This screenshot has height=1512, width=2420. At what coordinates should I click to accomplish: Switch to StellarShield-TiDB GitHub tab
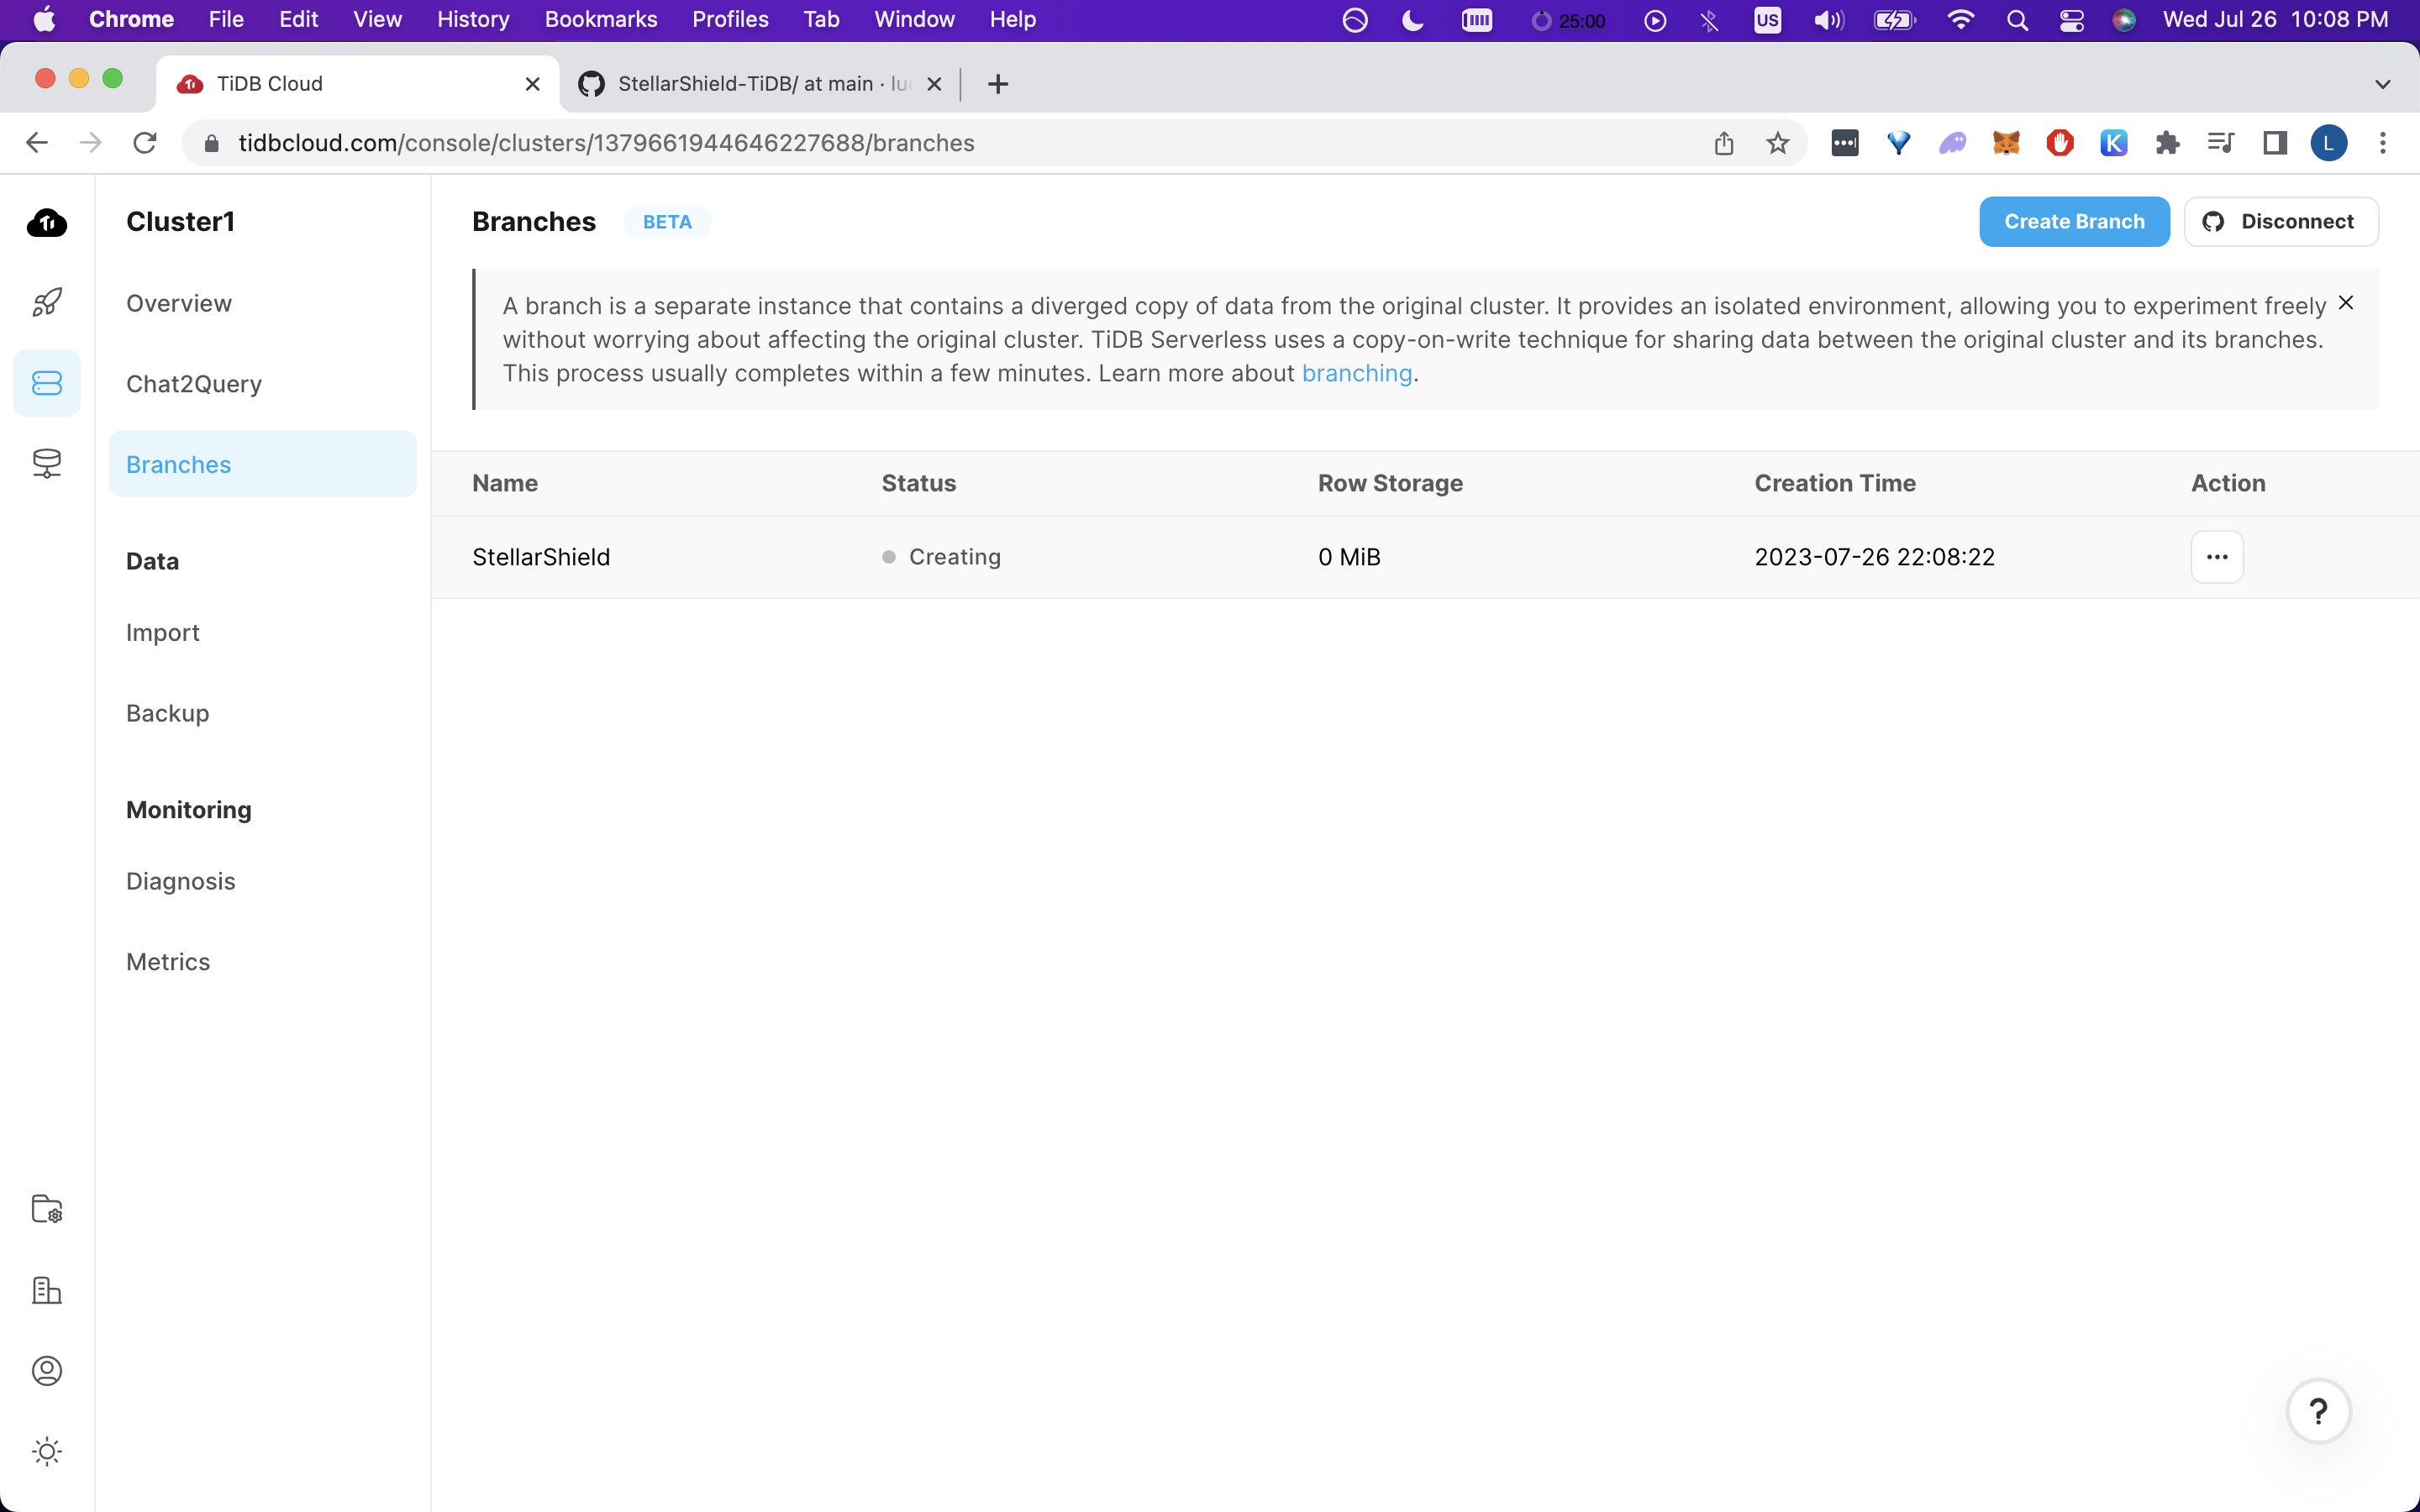pos(760,84)
